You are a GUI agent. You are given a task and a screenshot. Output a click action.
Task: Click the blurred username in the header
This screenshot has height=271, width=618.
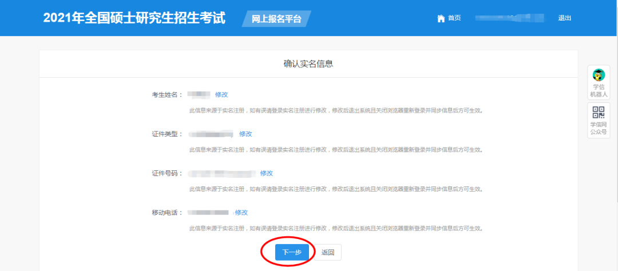509,18
